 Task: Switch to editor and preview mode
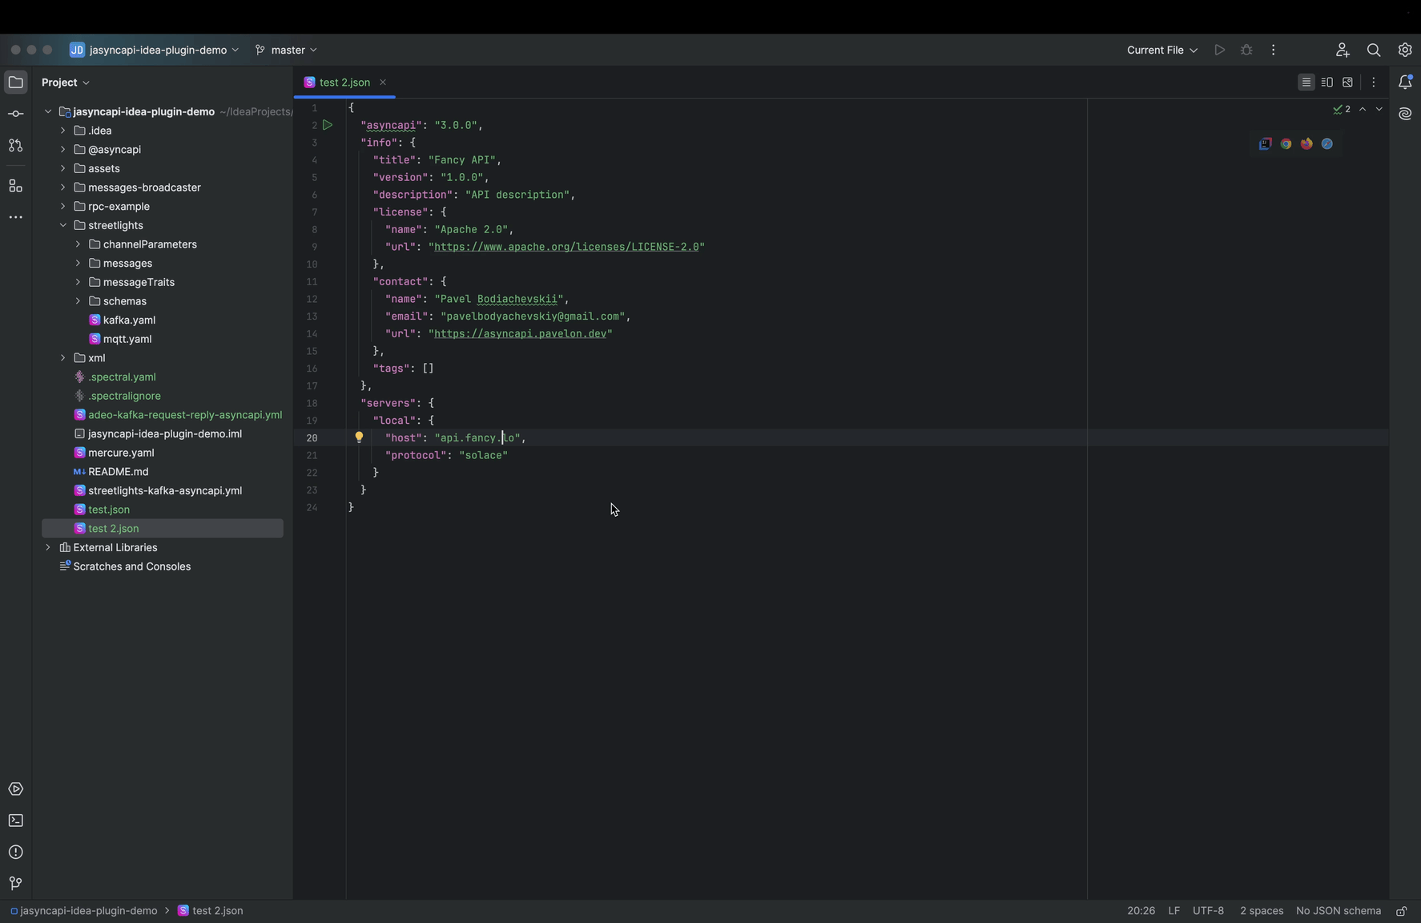[x=1327, y=83]
